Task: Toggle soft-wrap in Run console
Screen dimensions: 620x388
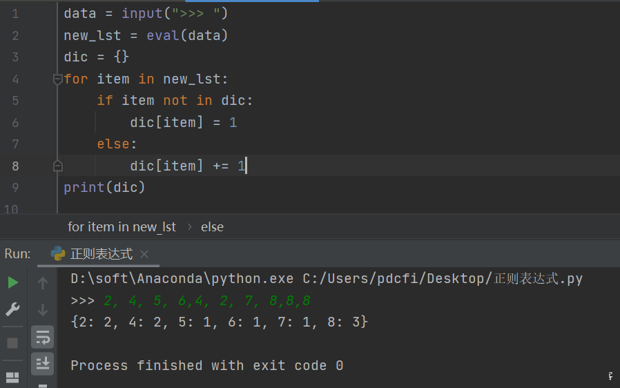Action: (x=43, y=337)
